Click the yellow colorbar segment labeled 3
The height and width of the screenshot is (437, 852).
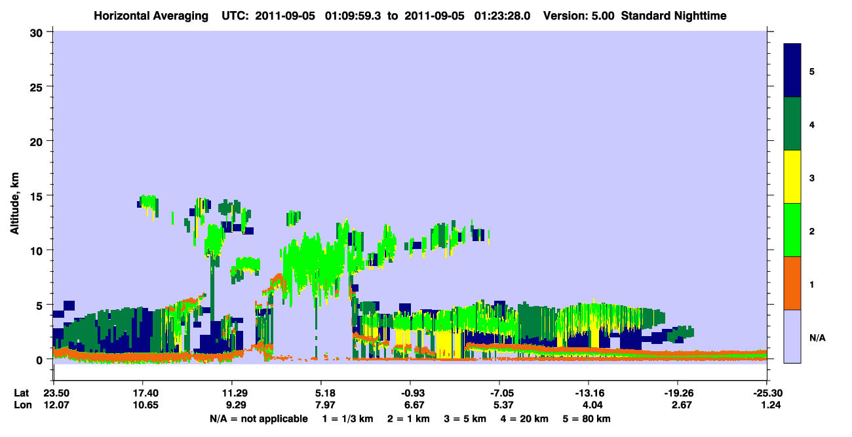pyautogui.click(x=792, y=177)
